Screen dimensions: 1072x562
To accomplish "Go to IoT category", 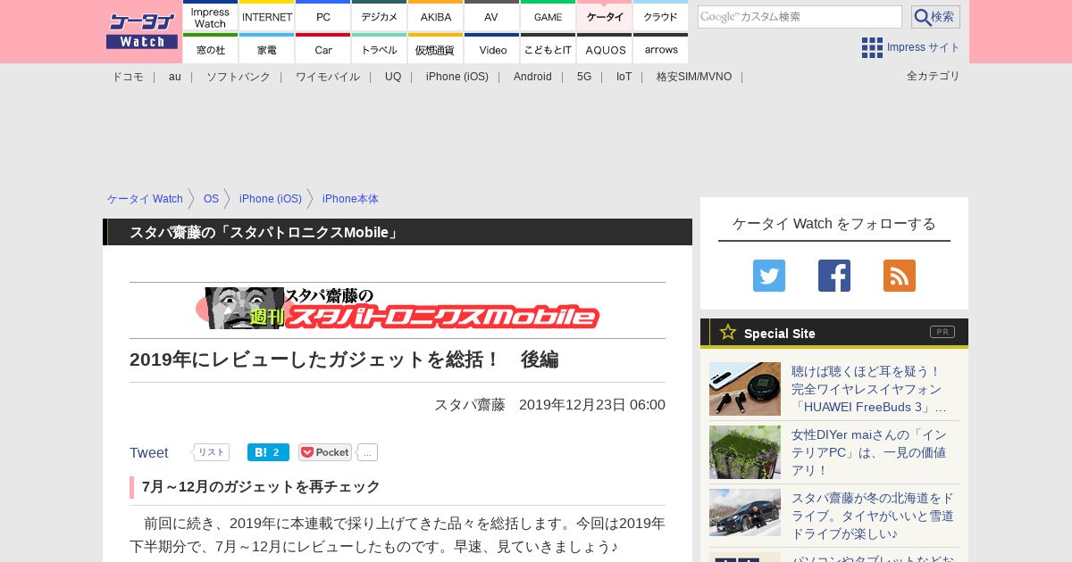I will click(624, 77).
